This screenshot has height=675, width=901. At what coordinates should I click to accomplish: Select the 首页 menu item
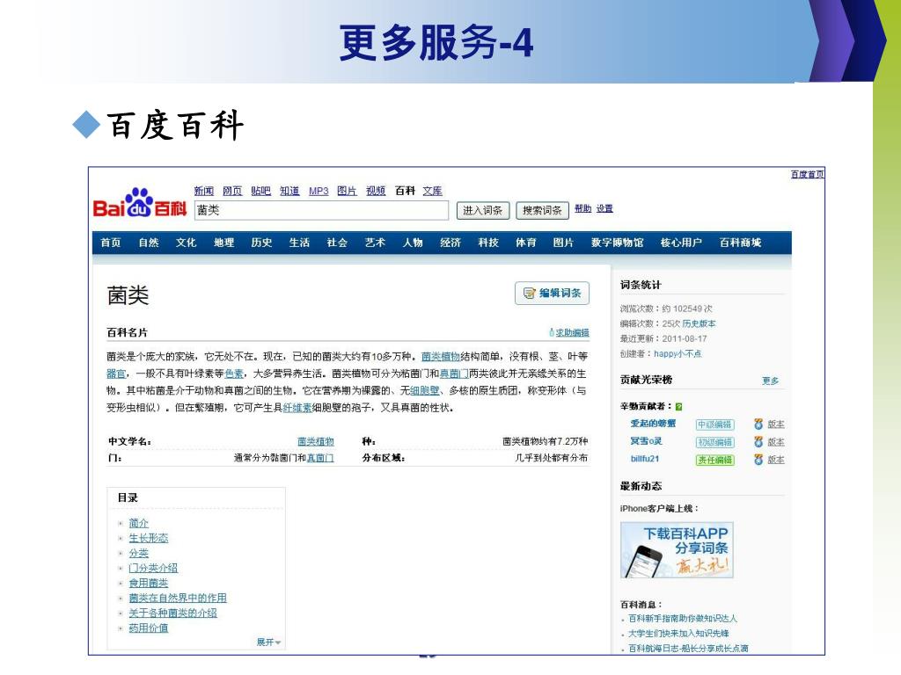[x=111, y=243]
